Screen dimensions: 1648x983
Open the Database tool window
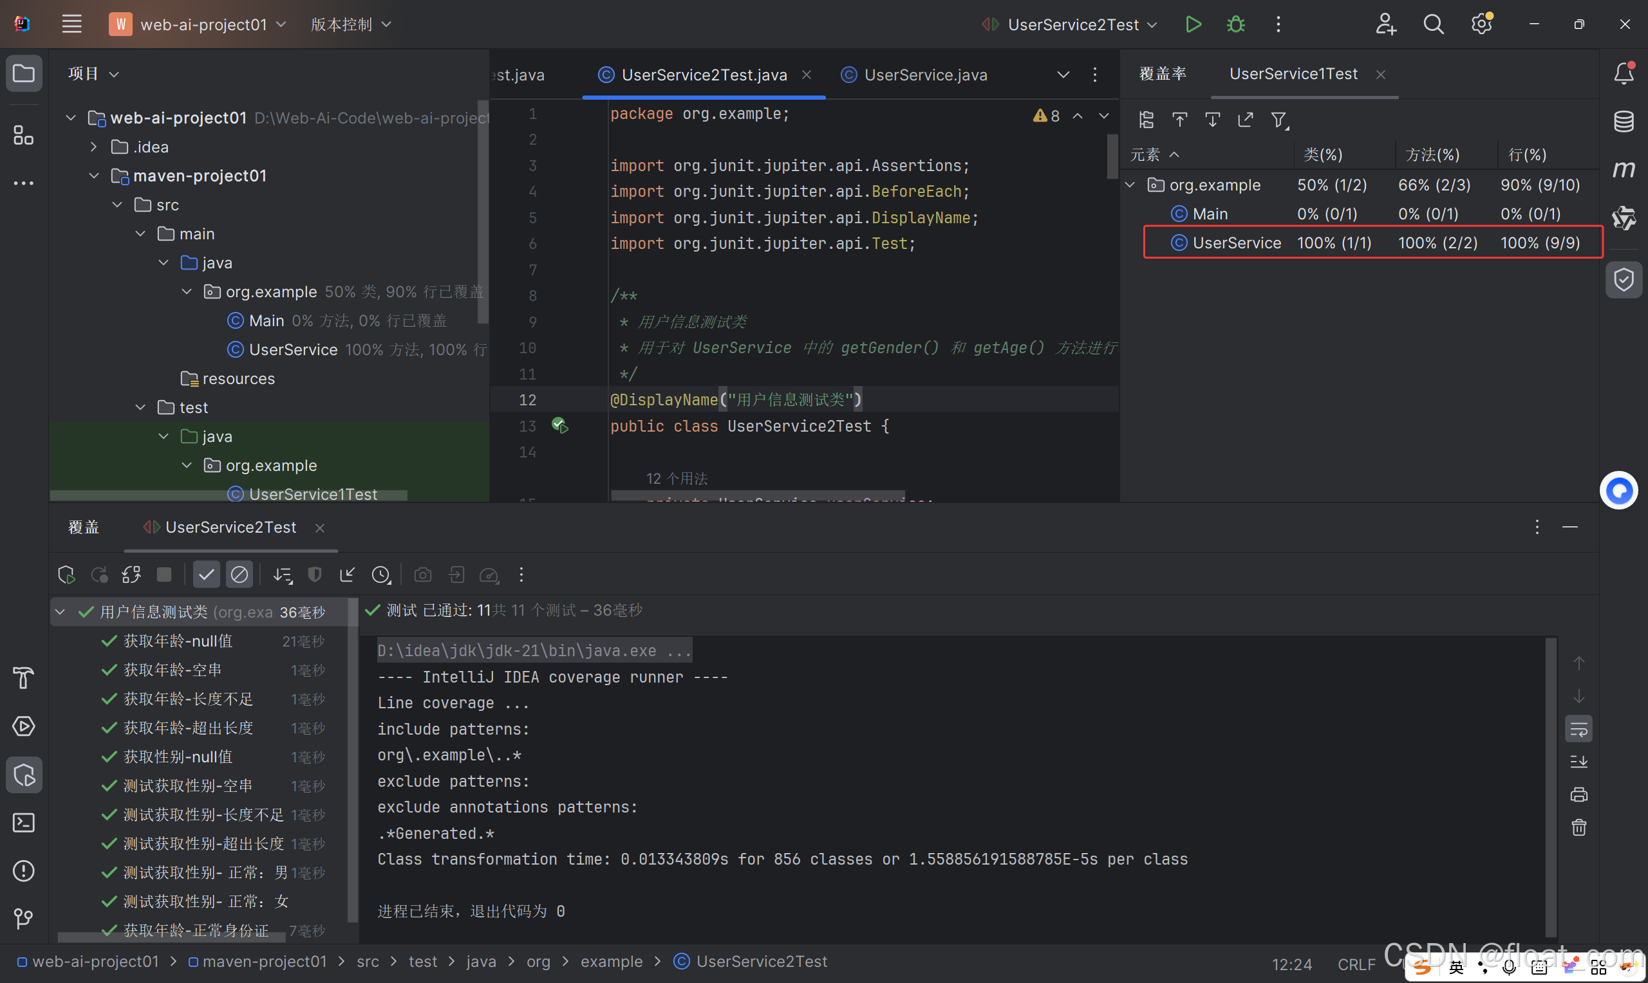click(1624, 121)
